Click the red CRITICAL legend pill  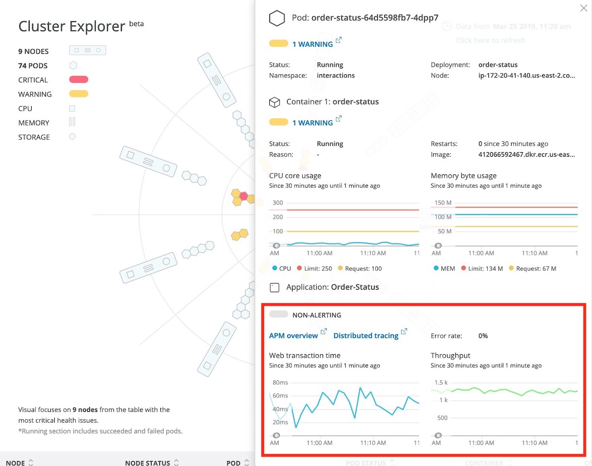79,80
